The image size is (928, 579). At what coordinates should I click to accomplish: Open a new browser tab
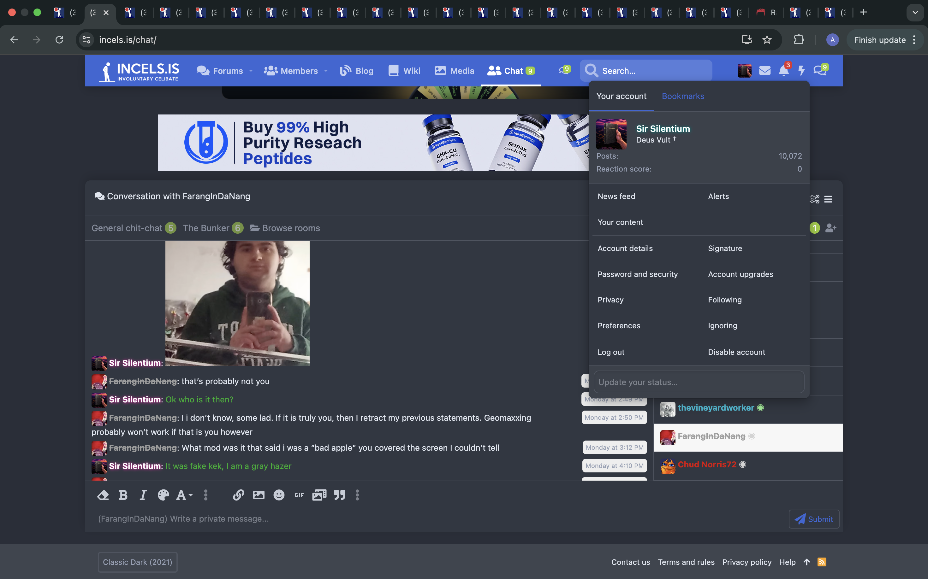(x=863, y=12)
